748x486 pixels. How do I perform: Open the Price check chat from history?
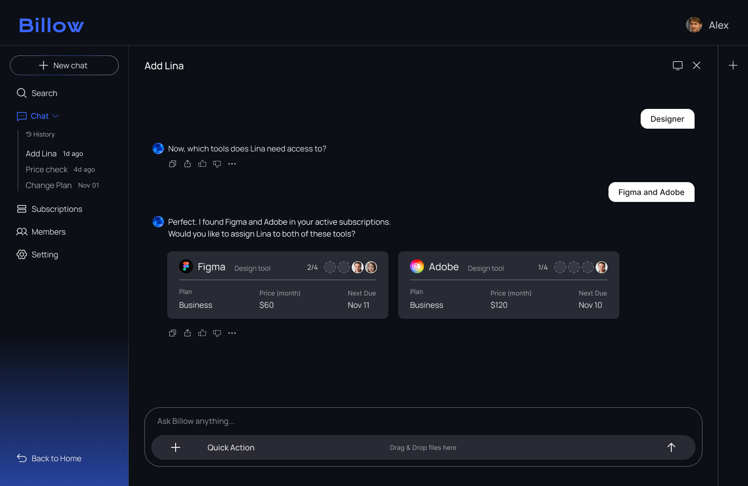coord(60,169)
